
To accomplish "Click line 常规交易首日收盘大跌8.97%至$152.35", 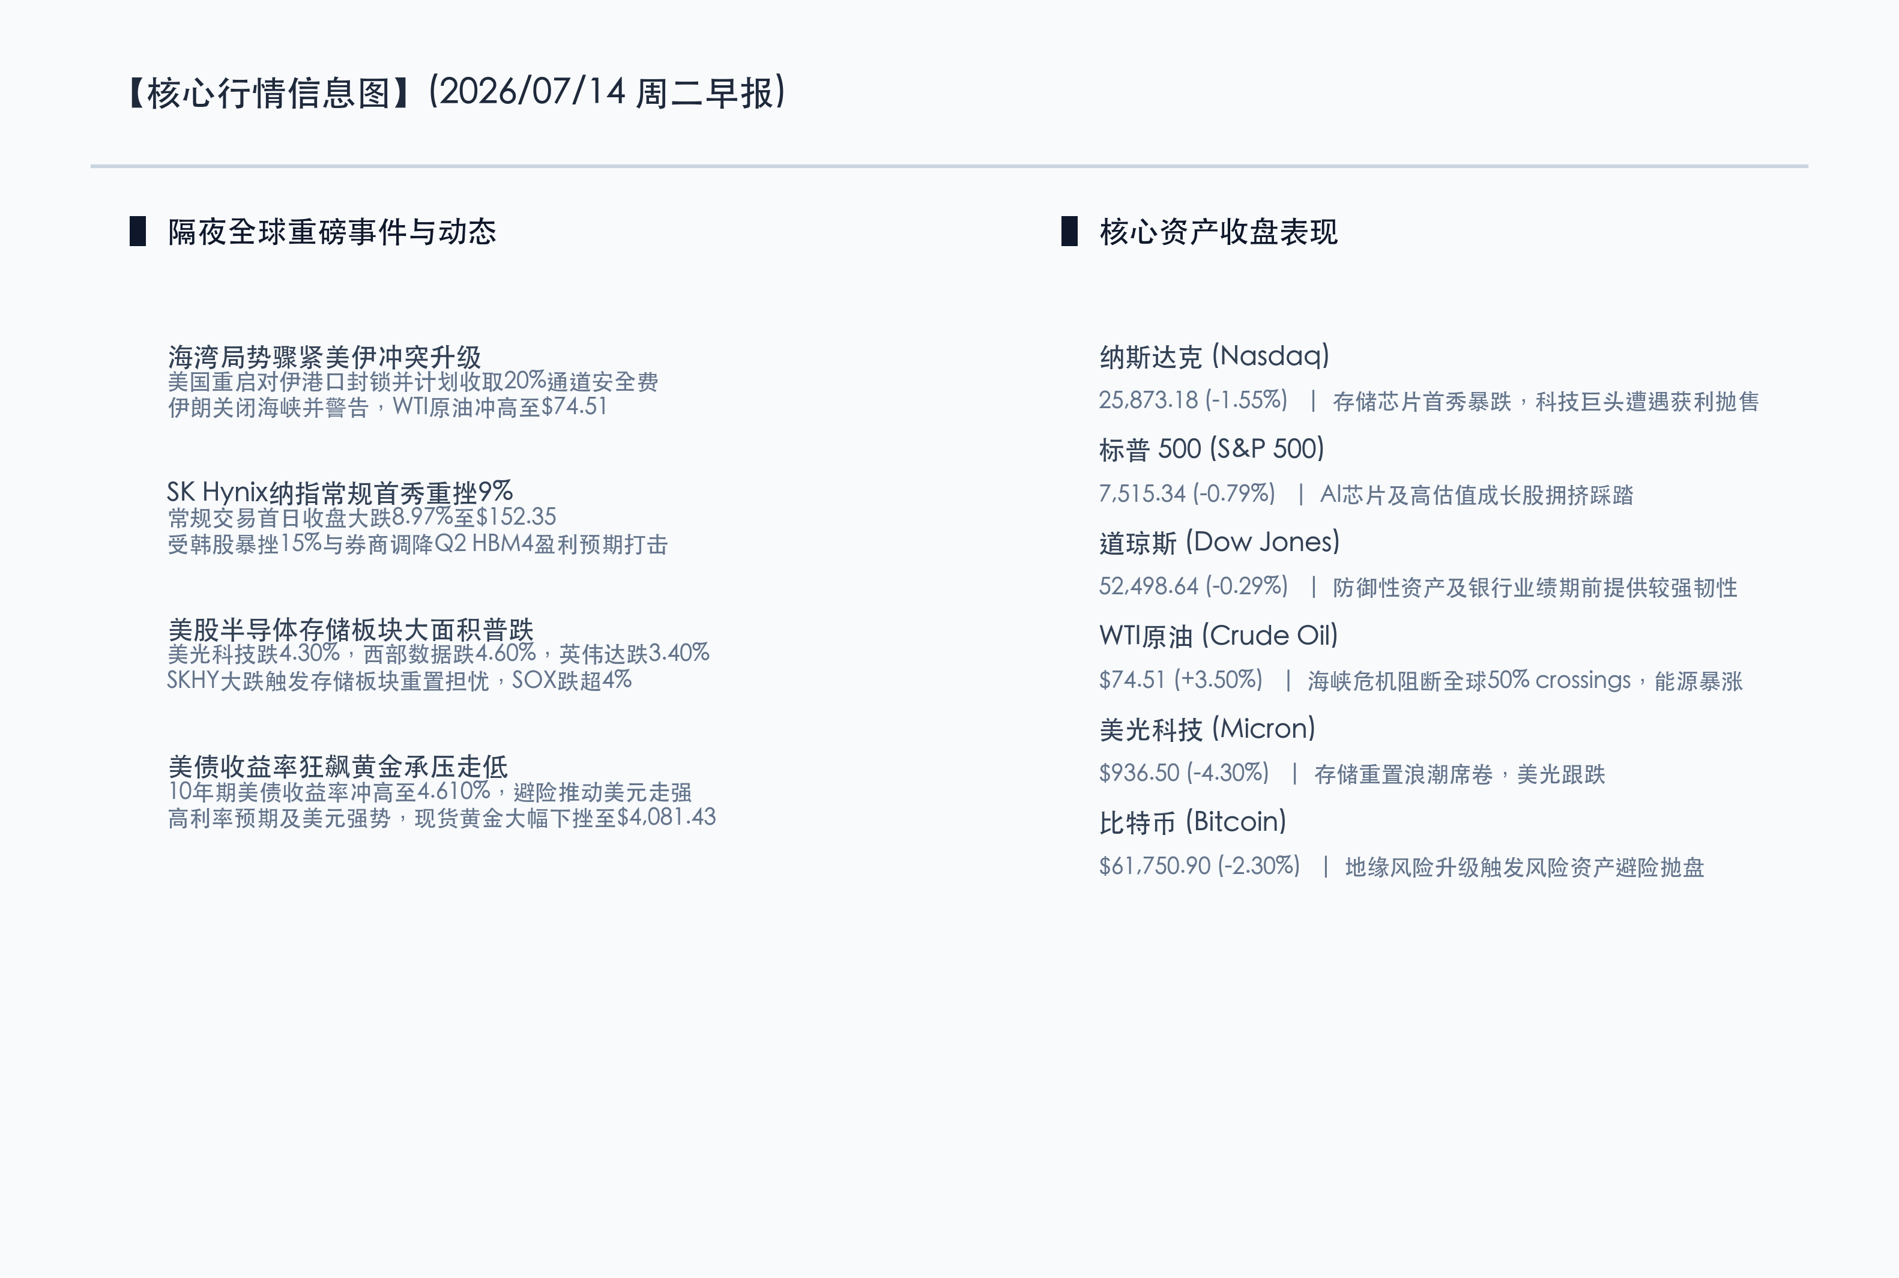I will [362, 517].
